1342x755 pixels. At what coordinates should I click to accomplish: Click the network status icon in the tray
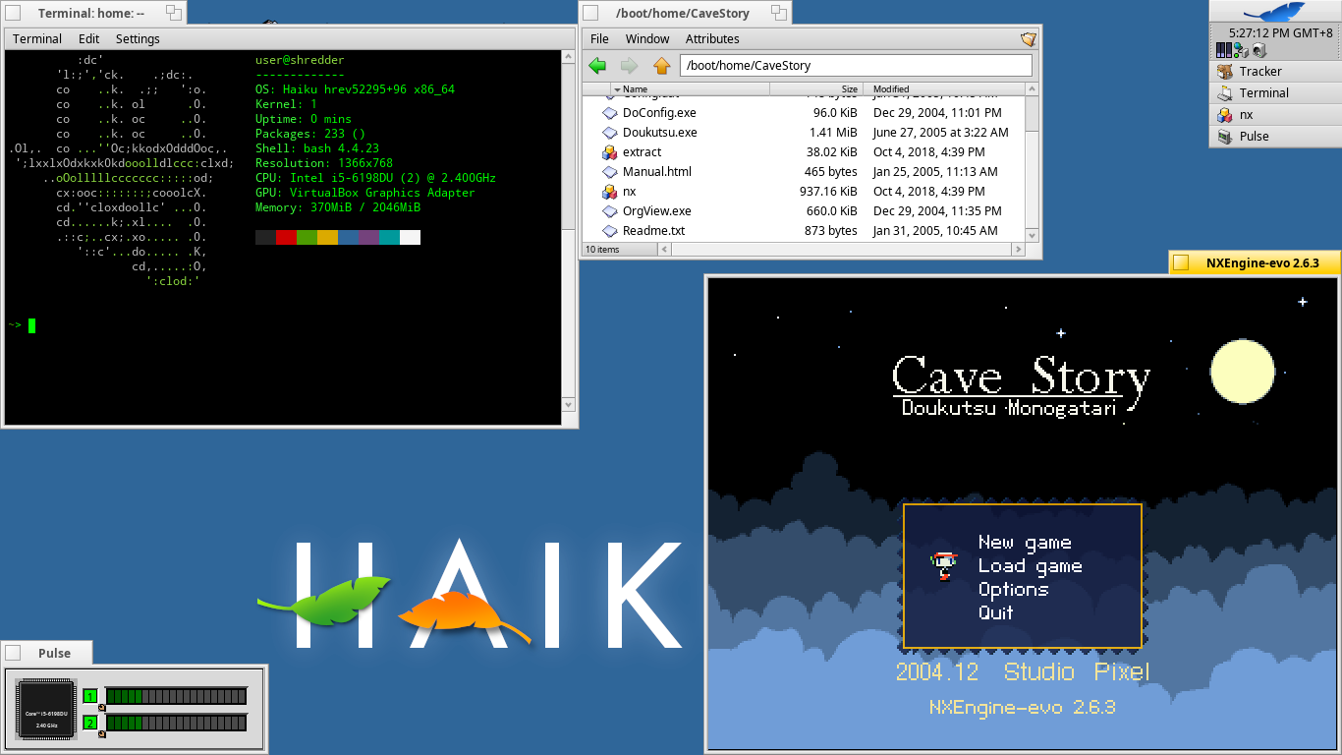(x=1240, y=49)
